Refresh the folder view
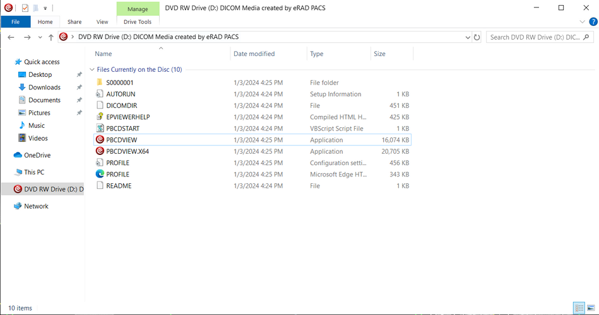This screenshot has width=599, height=315. (x=477, y=37)
